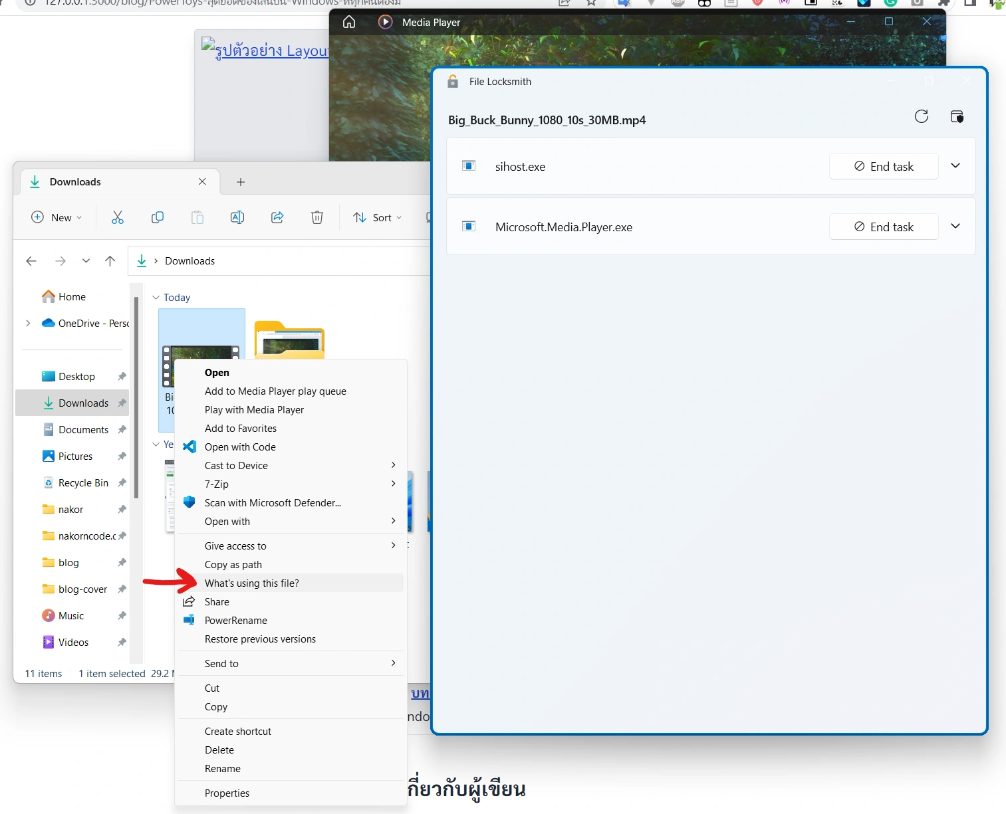Choose What's using this file?
Viewport: 1006px width, 814px height.
291,583
